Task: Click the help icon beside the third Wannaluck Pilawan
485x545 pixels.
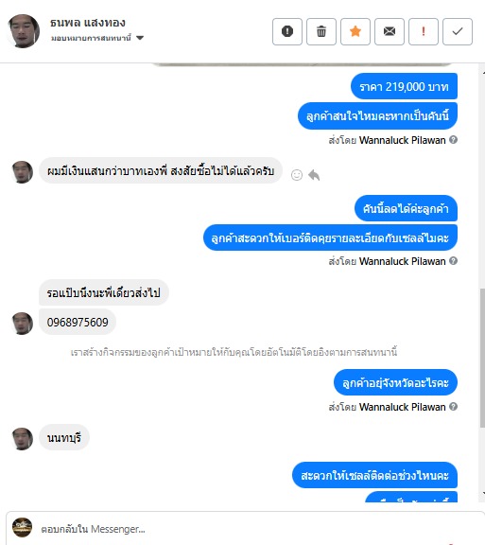Action: point(453,406)
